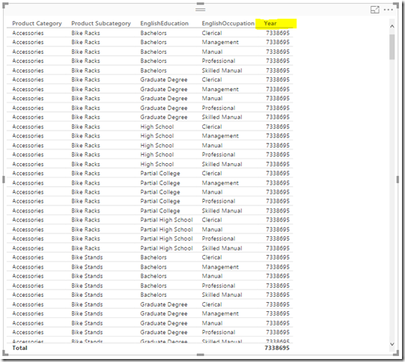Click the drag grip at the visual's top
Viewport: 405px width, 362px height.
[200, 10]
